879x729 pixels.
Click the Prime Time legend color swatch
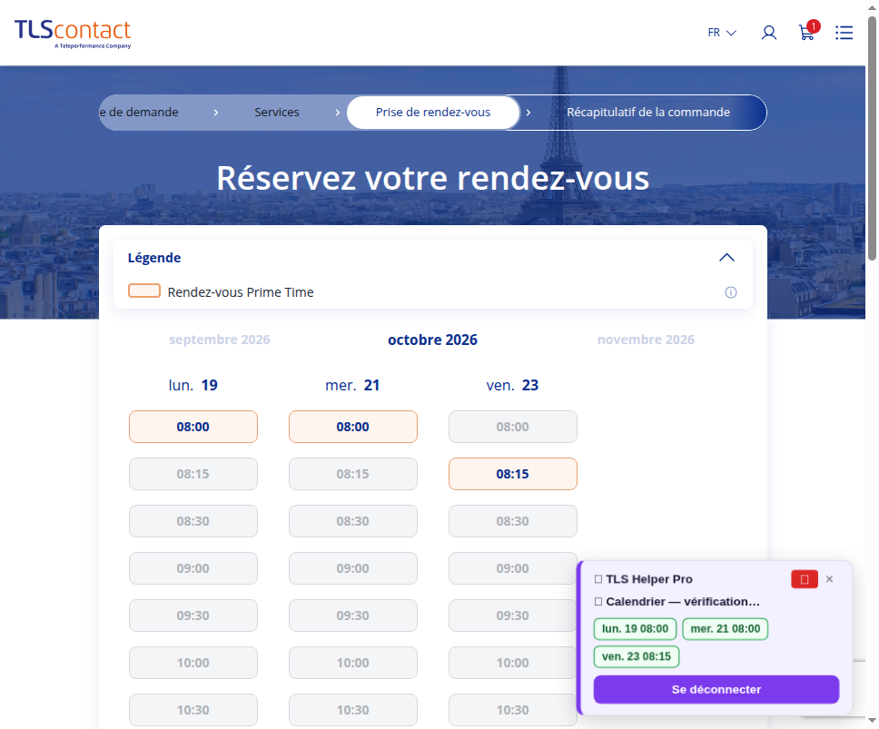point(144,291)
